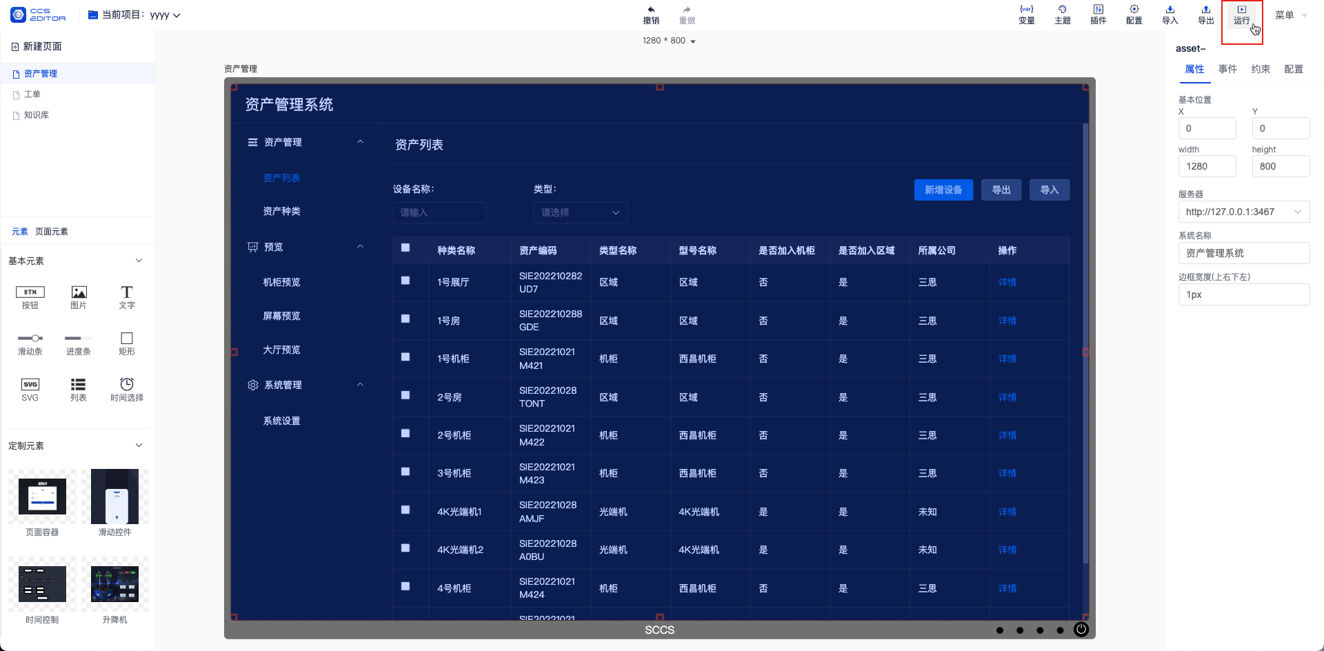Open the 服务器 server URL dropdown
This screenshot has height=651, width=1324.
point(1244,212)
